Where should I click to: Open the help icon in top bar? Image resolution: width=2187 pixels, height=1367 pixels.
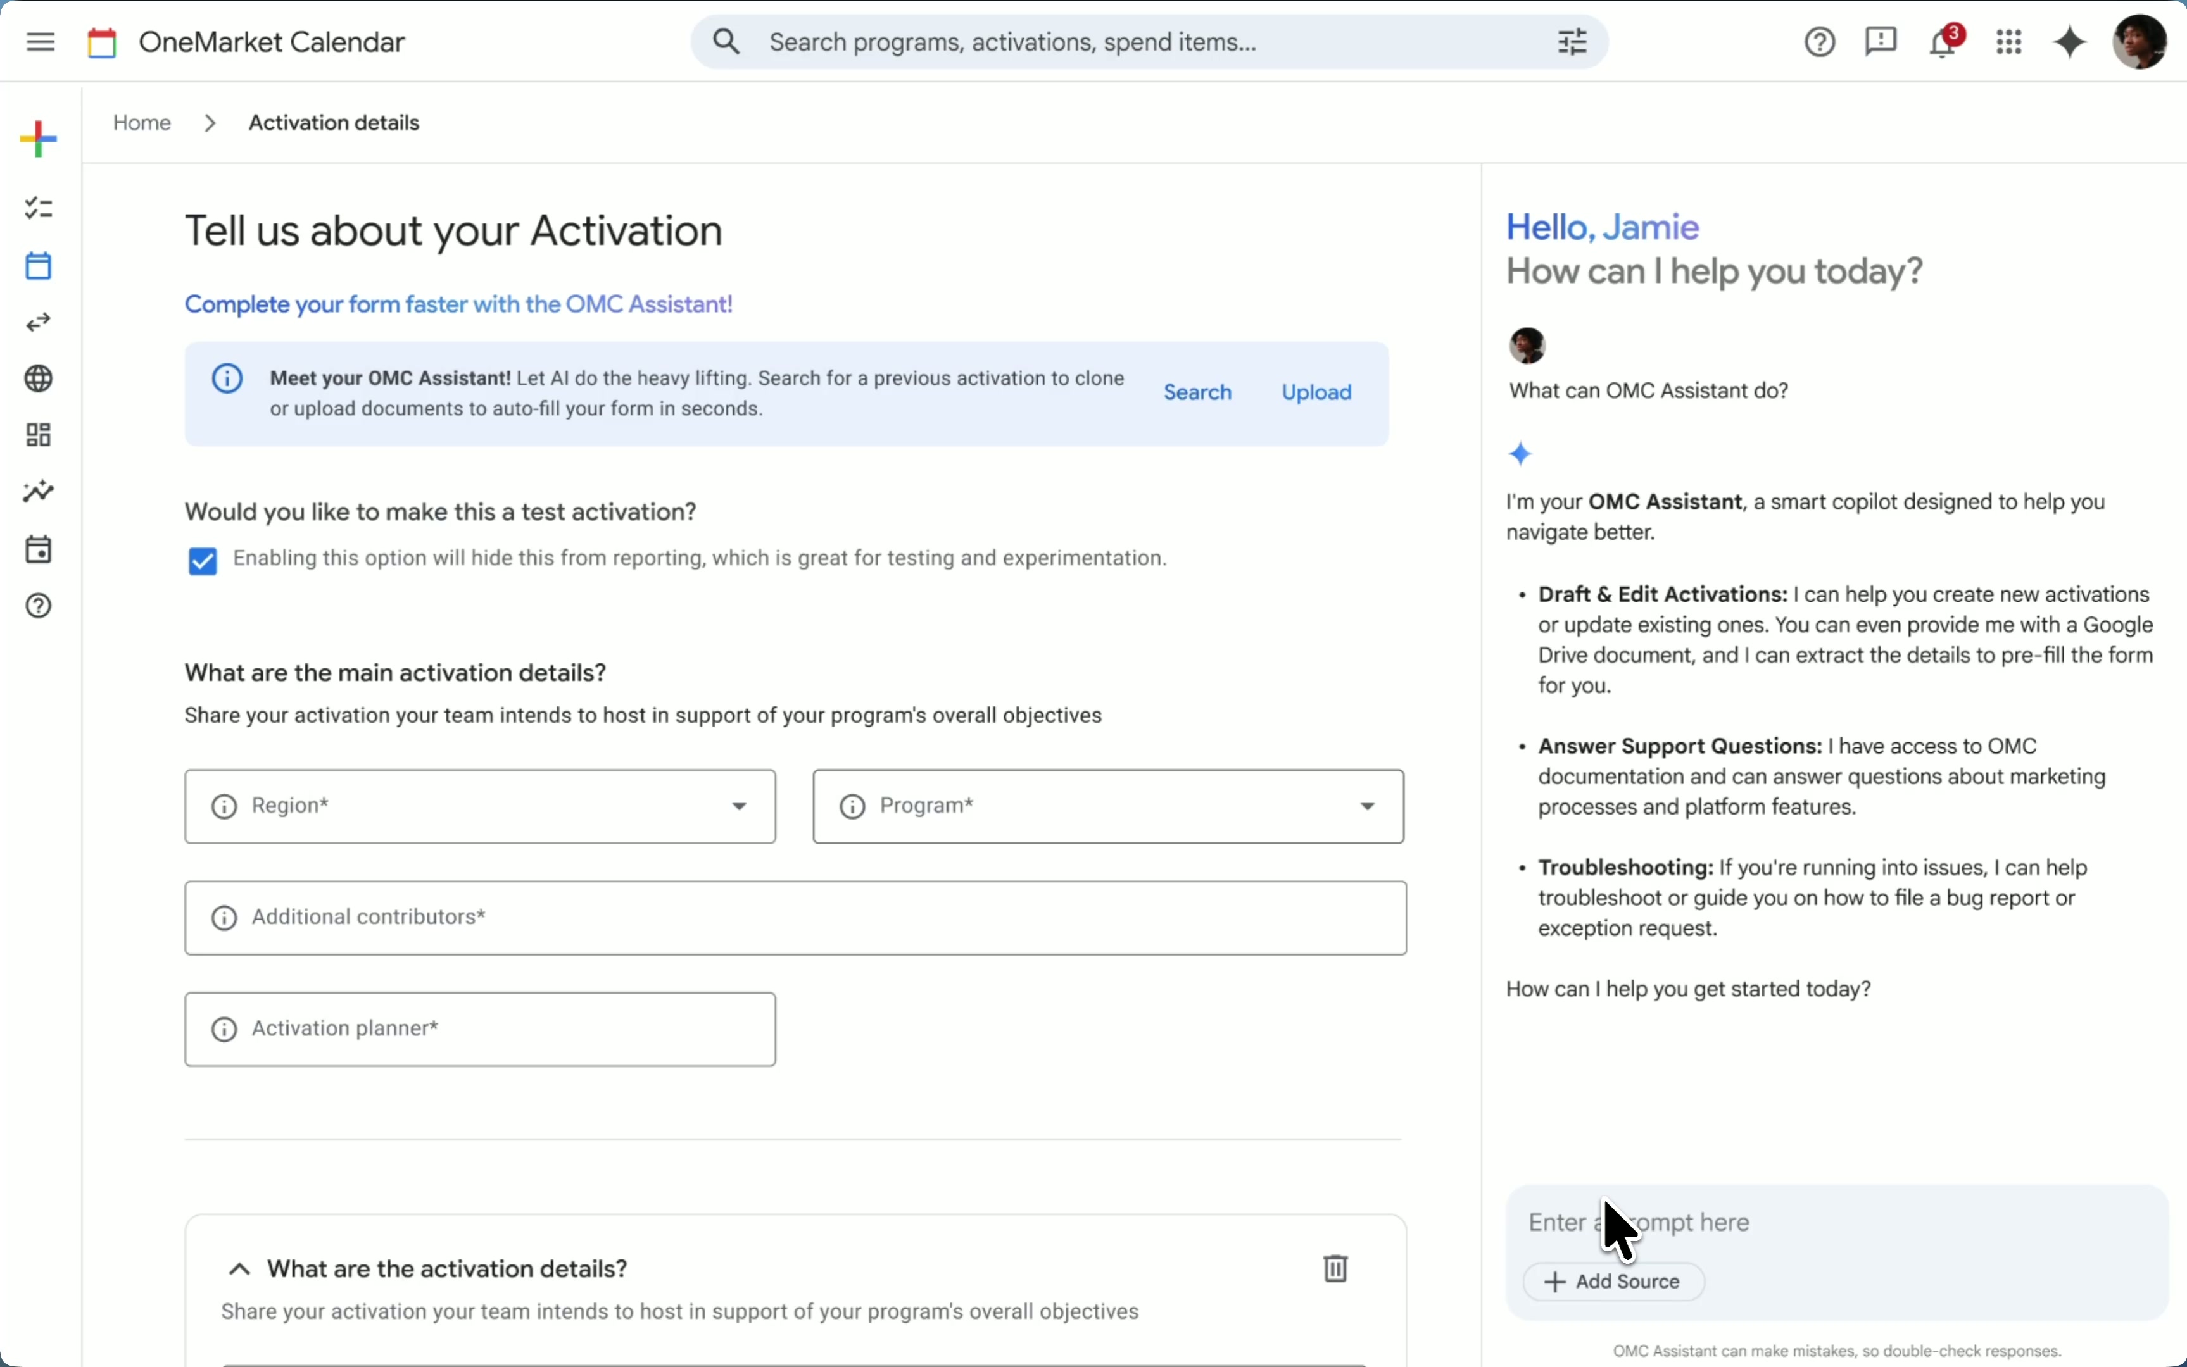coord(1820,42)
